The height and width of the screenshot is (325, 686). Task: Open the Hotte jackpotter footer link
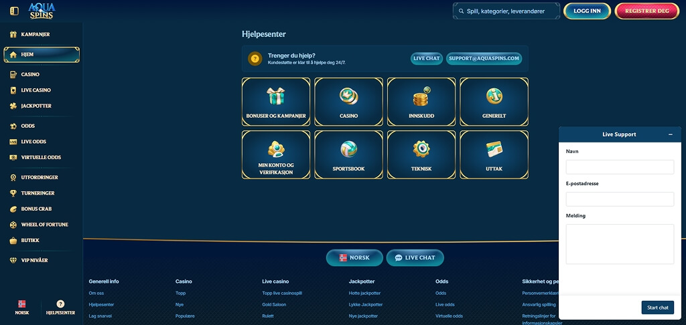tap(364, 293)
